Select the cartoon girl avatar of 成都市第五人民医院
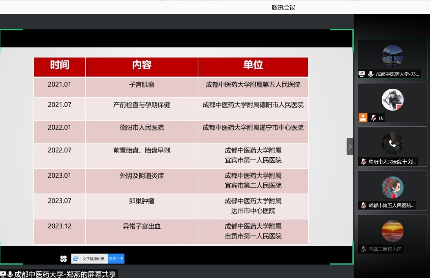Image resolution: width=430 pixels, height=278 pixels. tap(392, 187)
